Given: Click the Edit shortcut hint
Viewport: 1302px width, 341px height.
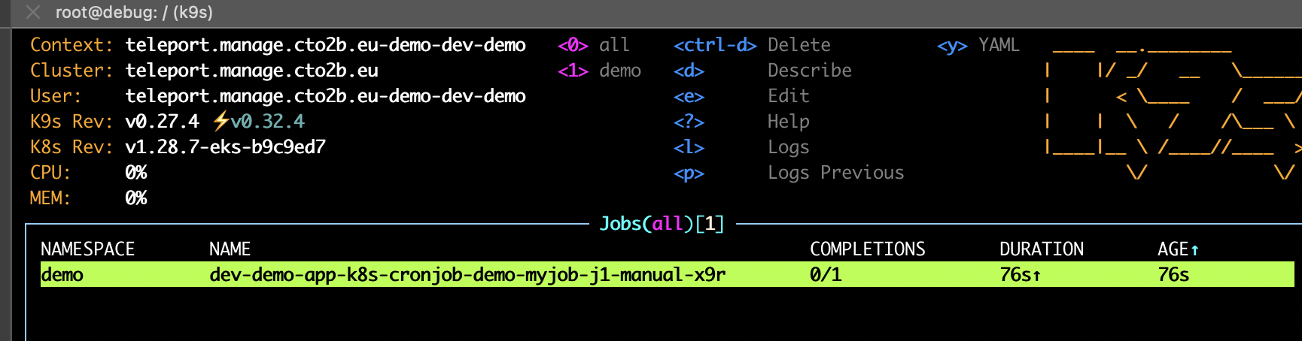Looking at the screenshot, I should 788,96.
